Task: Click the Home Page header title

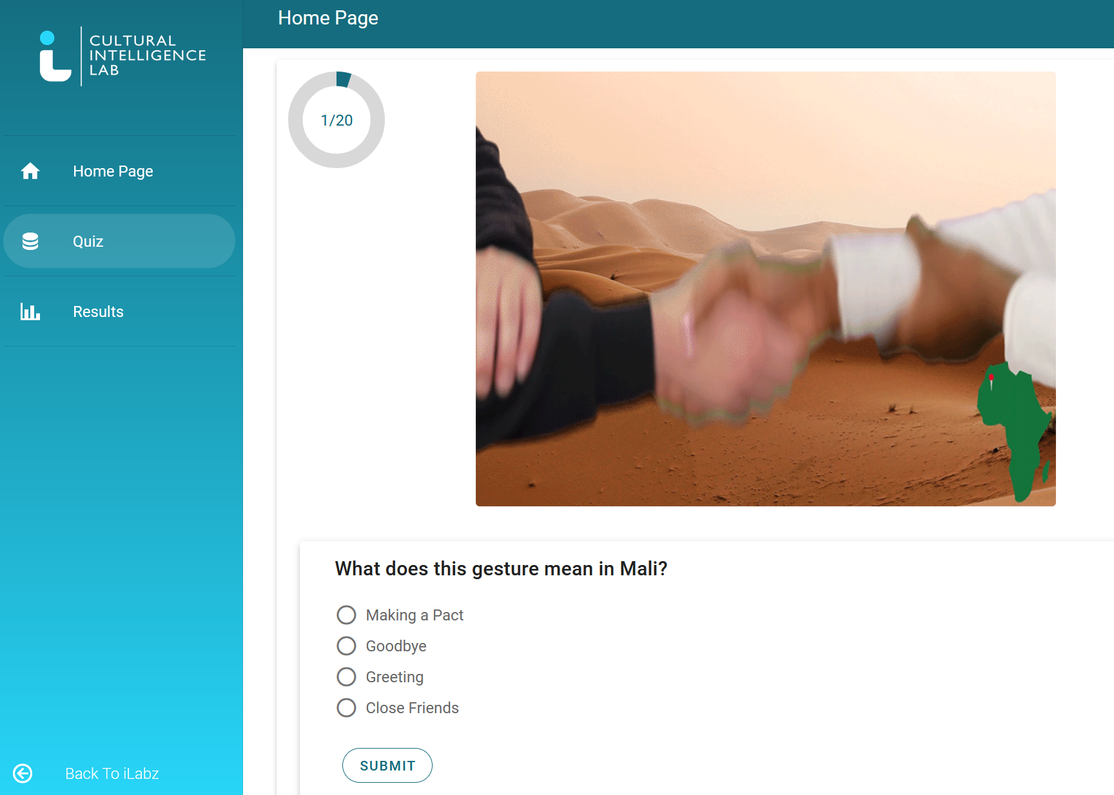Action: click(x=328, y=18)
